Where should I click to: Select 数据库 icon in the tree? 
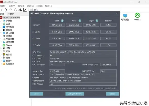(x=4, y=61)
